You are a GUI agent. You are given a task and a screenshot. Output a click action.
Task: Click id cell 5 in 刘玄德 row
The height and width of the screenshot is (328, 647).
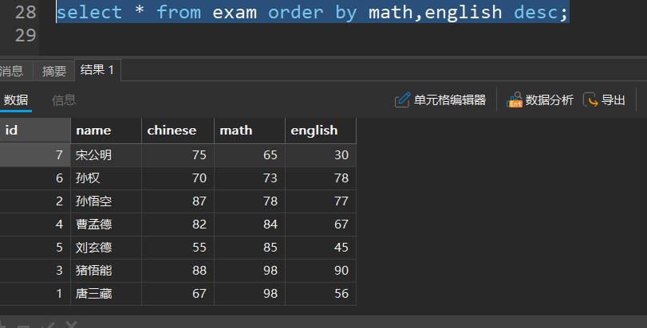(35, 248)
